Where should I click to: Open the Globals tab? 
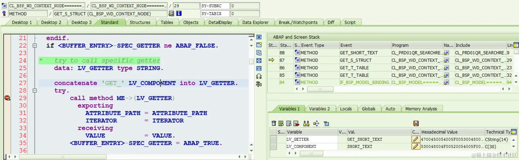[368, 109]
